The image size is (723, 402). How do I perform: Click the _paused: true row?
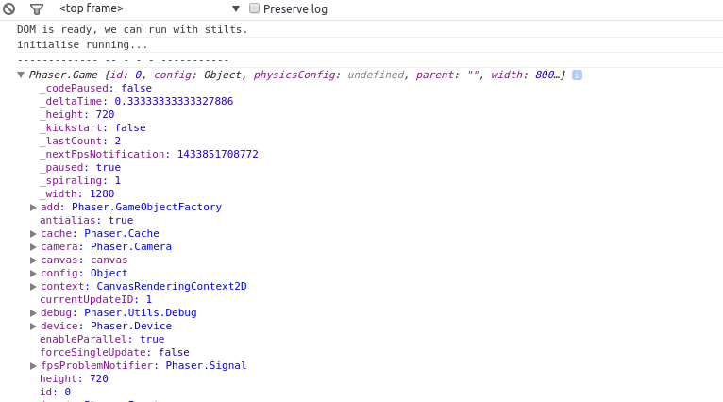(x=80, y=167)
